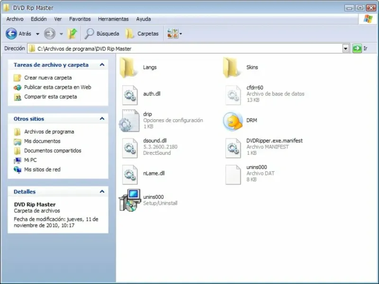Select the unins000 DAT file icon
The image size is (379, 284).
tap(233, 175)
